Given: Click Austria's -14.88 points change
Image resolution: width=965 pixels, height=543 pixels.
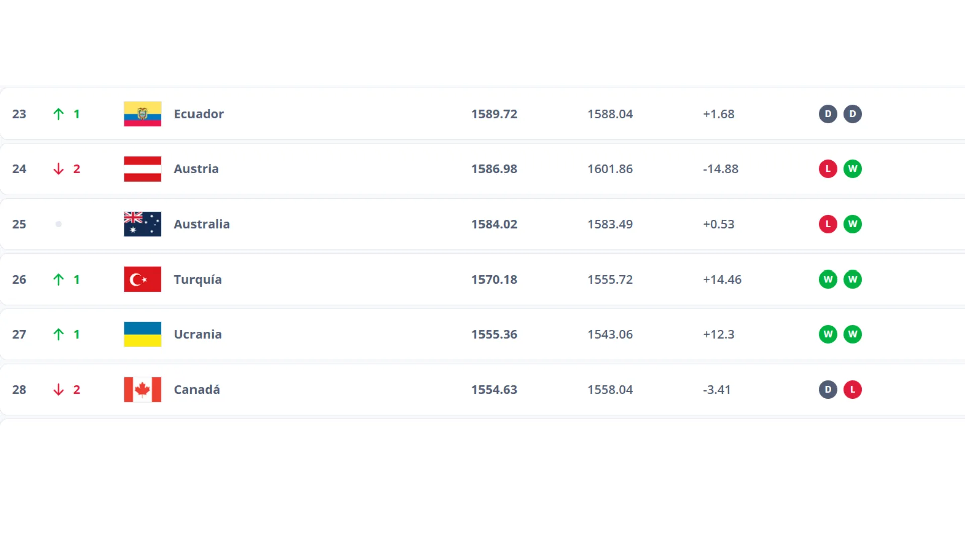Looking at the screenshot, I should 720,169.
